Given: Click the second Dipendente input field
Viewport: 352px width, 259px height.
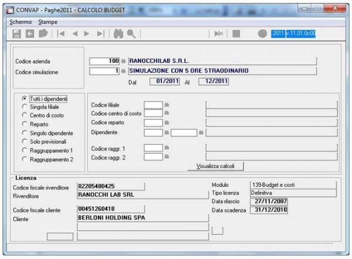Looking at the screenshot, I should (x=184, y=132).
